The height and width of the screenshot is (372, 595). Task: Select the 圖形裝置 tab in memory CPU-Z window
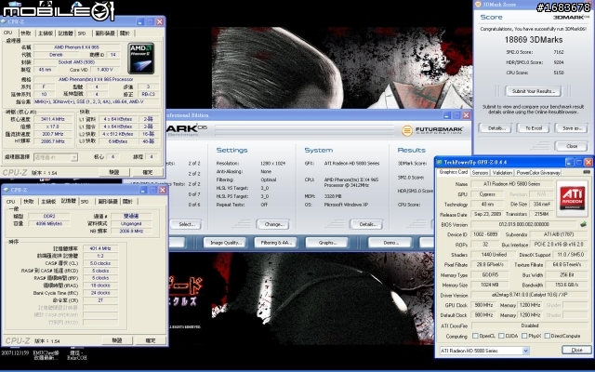(x=108, y=202)
